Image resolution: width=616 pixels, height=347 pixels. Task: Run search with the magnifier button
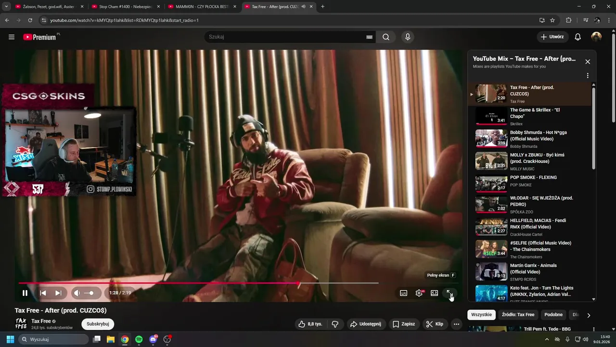point(386,37)
